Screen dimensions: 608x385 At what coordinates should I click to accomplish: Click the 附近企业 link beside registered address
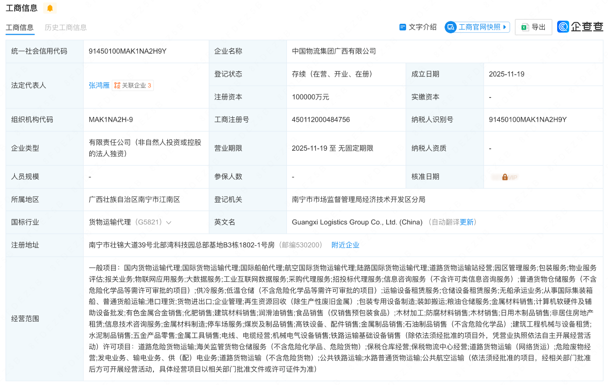point(345,245)
